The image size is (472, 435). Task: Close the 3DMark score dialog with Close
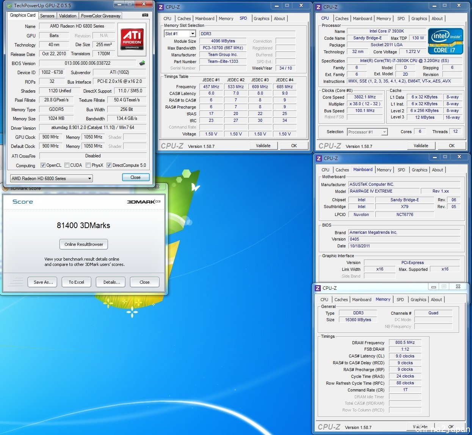click(x=144, y=282)
